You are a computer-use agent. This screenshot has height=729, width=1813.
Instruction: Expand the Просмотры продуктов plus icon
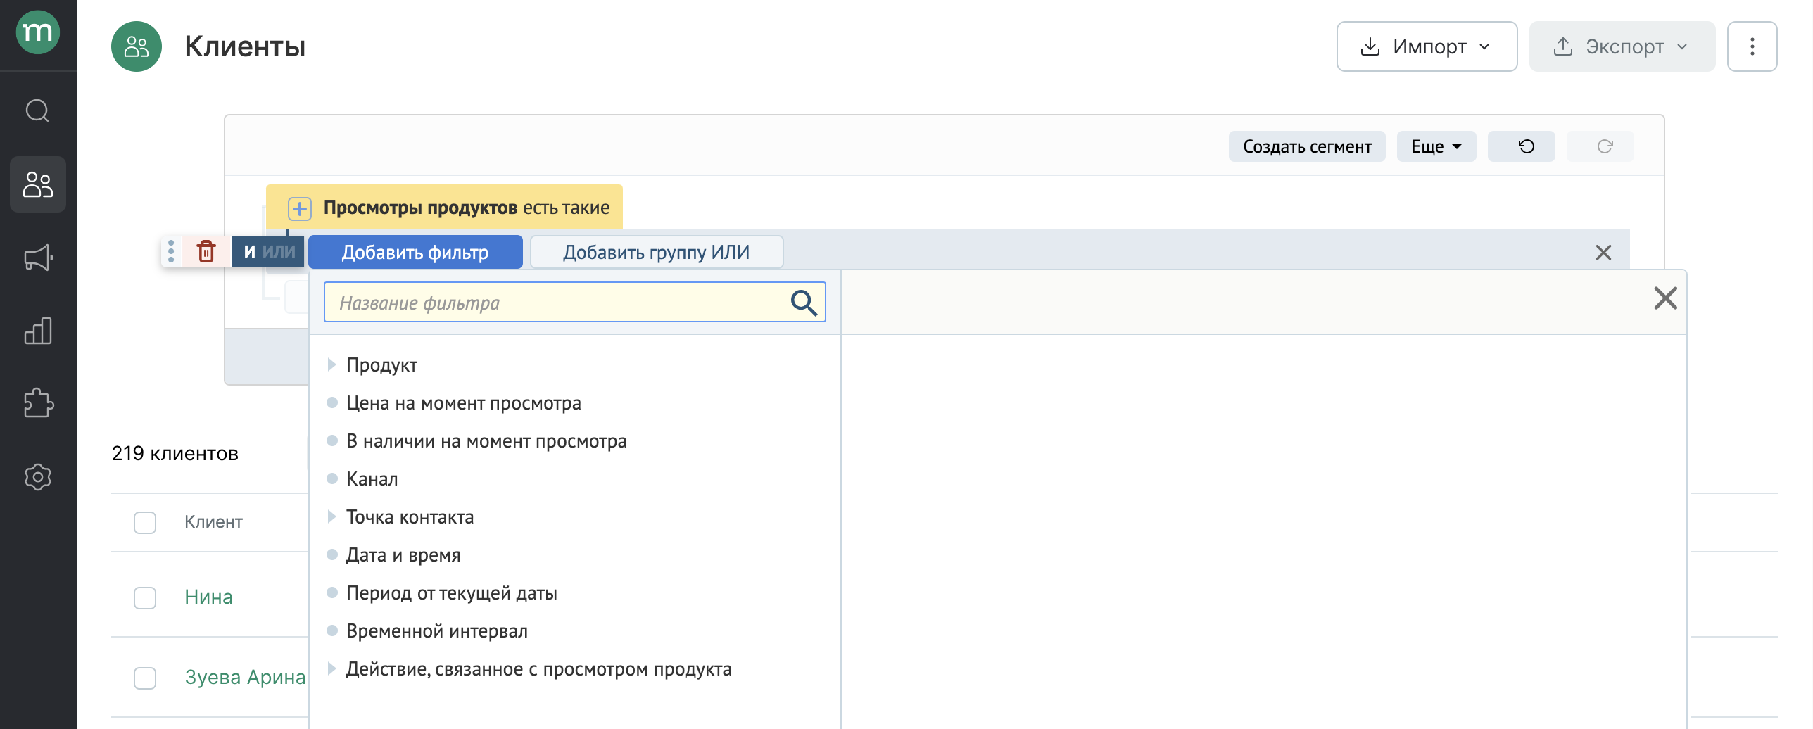click(300, 208)
